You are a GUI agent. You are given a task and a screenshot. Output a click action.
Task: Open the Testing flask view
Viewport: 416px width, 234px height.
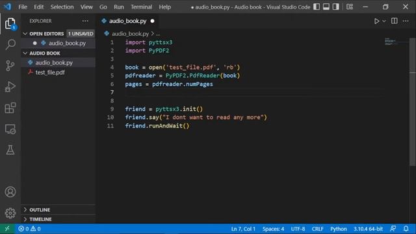10,150
